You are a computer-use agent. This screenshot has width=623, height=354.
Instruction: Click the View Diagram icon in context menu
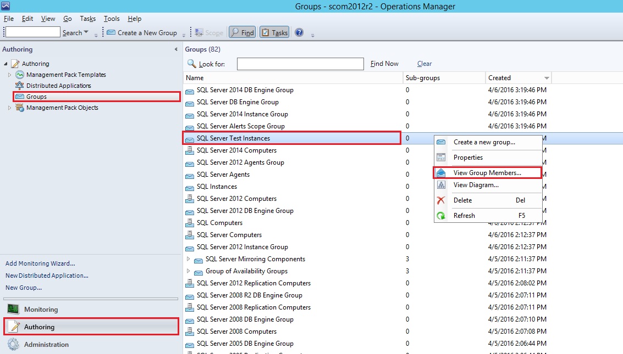(x=441, y=185)
